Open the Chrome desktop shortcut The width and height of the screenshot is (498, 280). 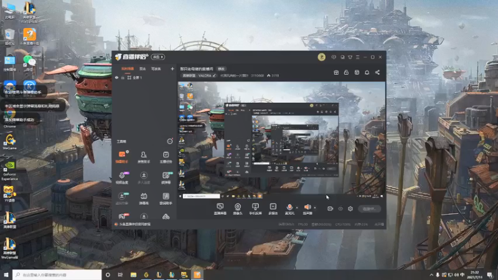pyautogui.click(x=10, y=117)
